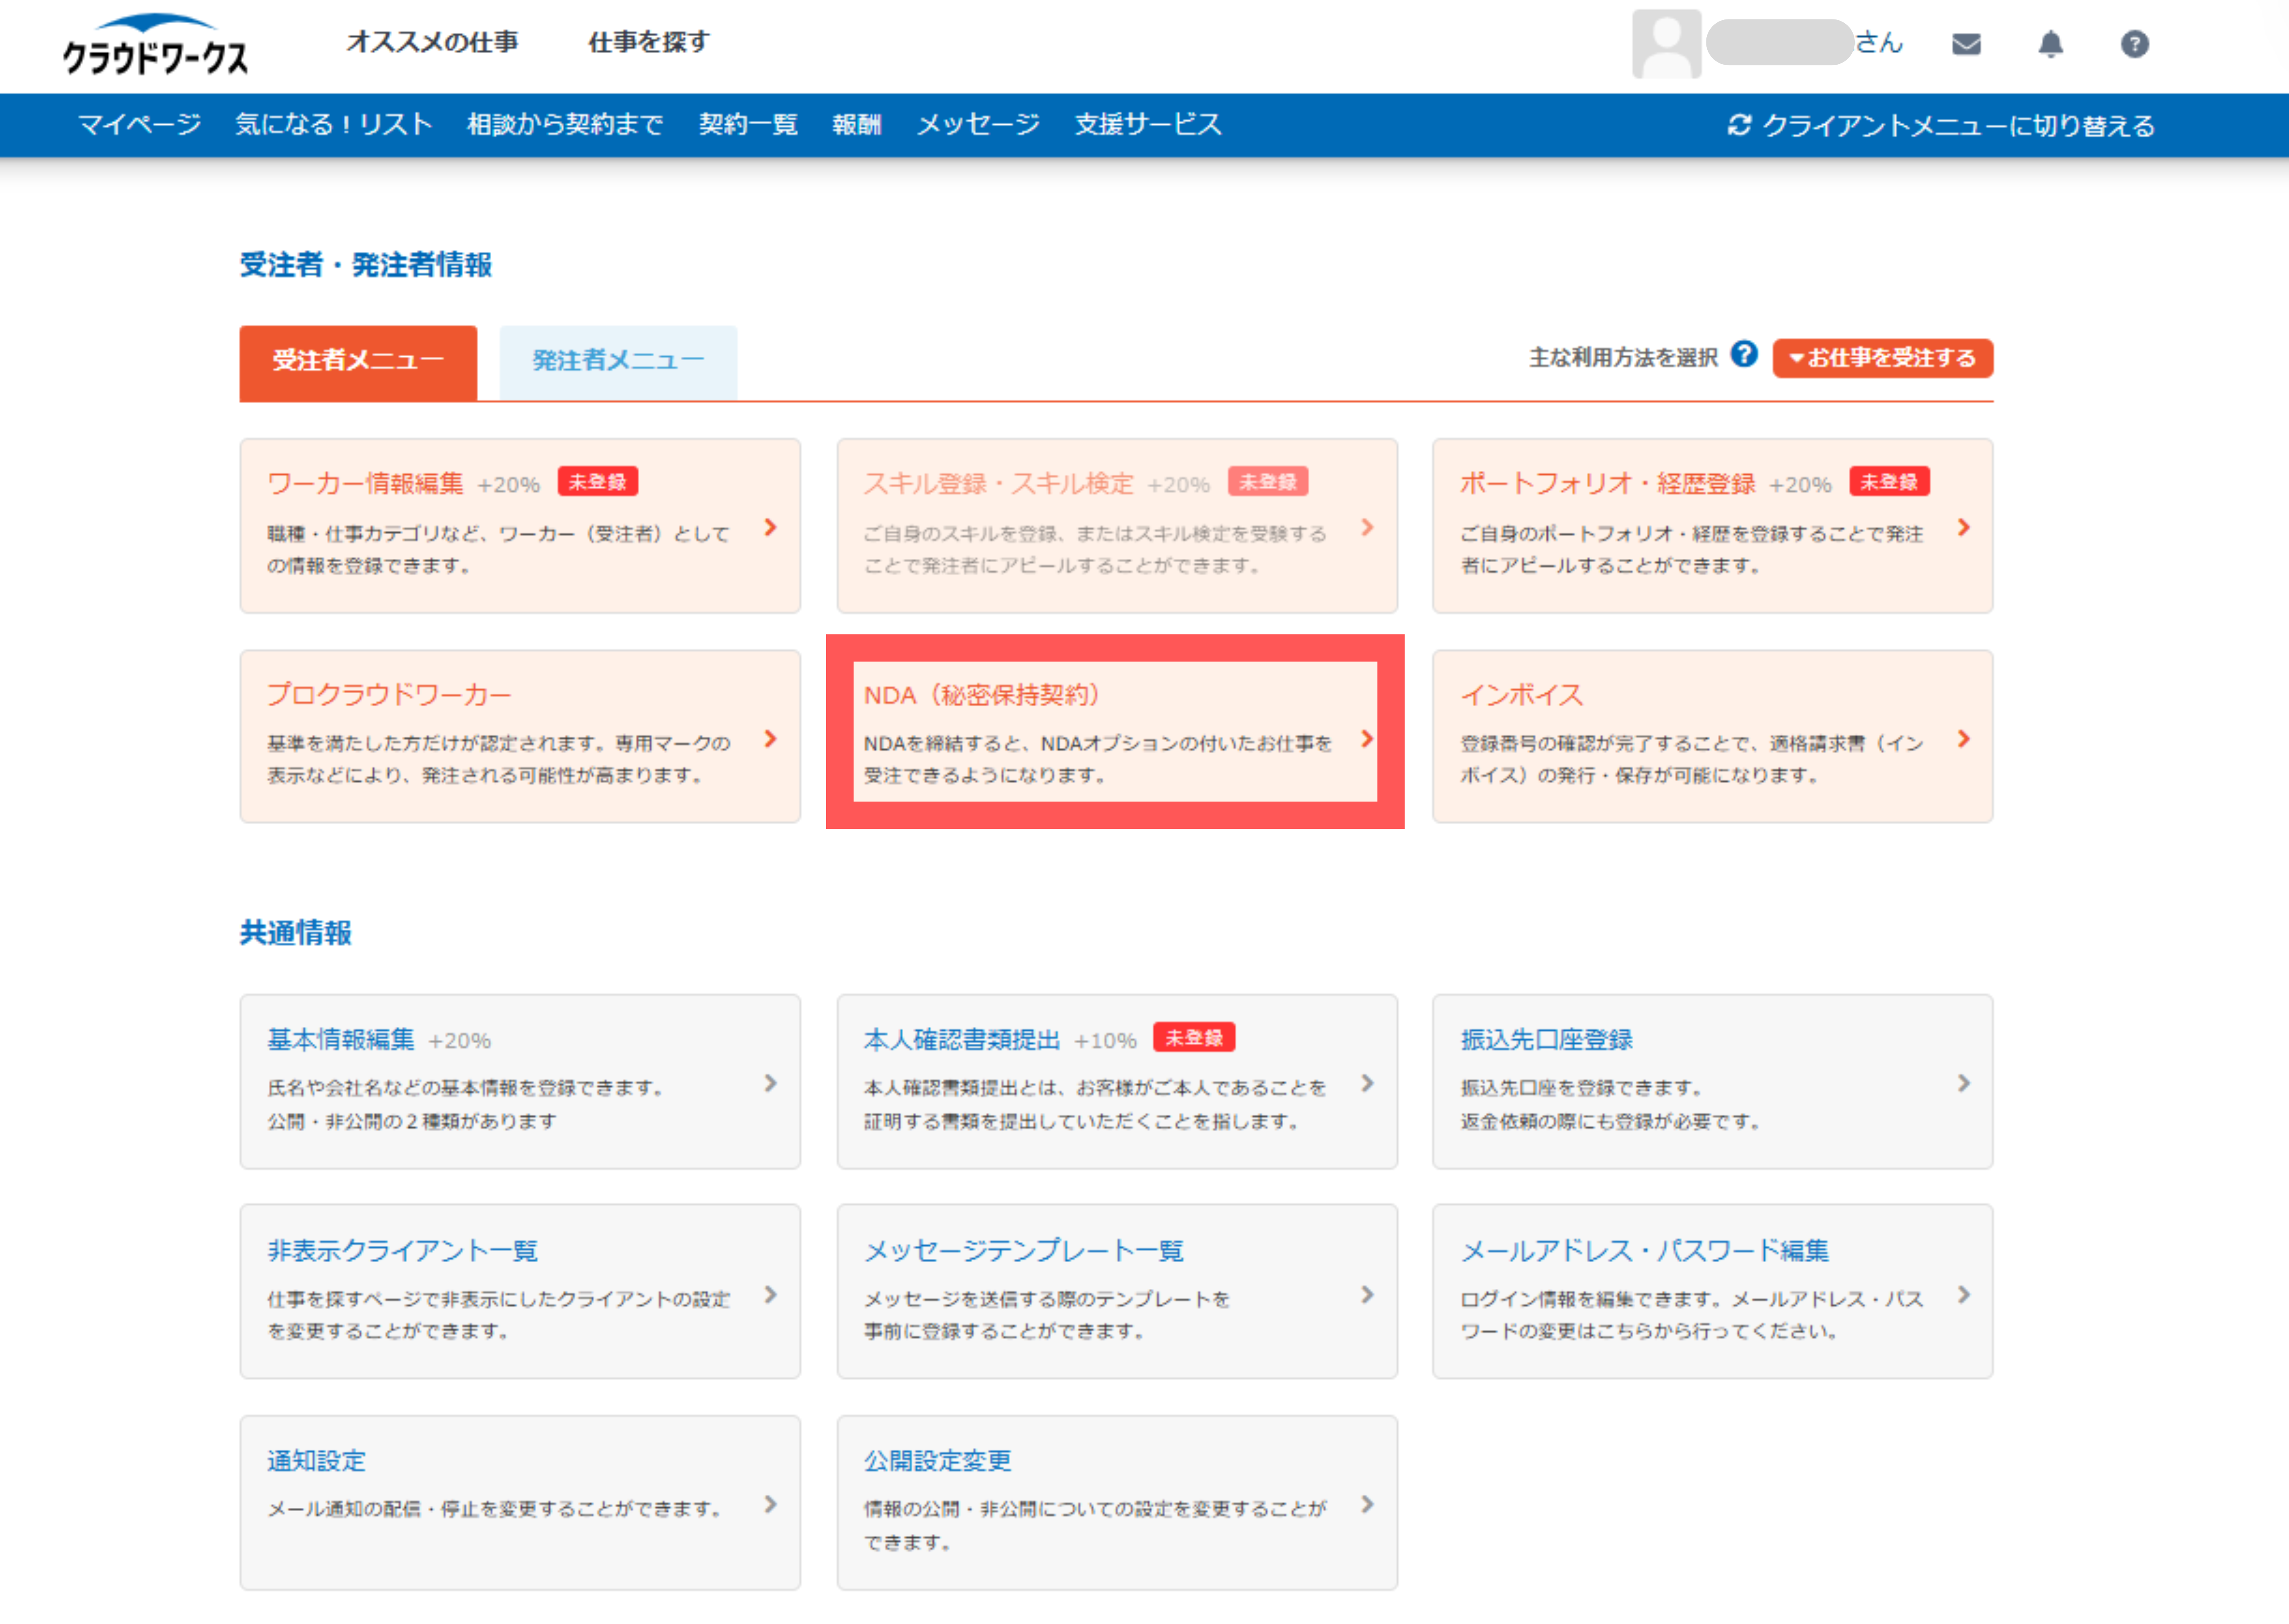Open the ポートフォリオ・経歴登録 title link

tap(1607, 483)
